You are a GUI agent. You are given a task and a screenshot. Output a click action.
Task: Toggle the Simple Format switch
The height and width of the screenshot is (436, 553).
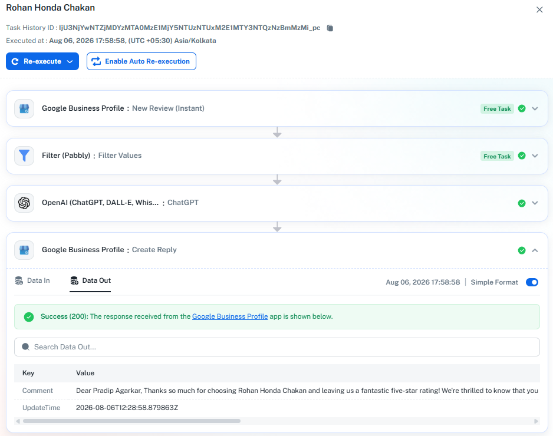coord(532,282)
